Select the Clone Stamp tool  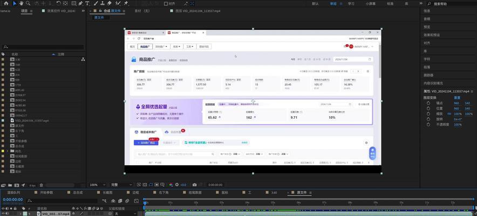pyautogui.click(x=103, y=3)
